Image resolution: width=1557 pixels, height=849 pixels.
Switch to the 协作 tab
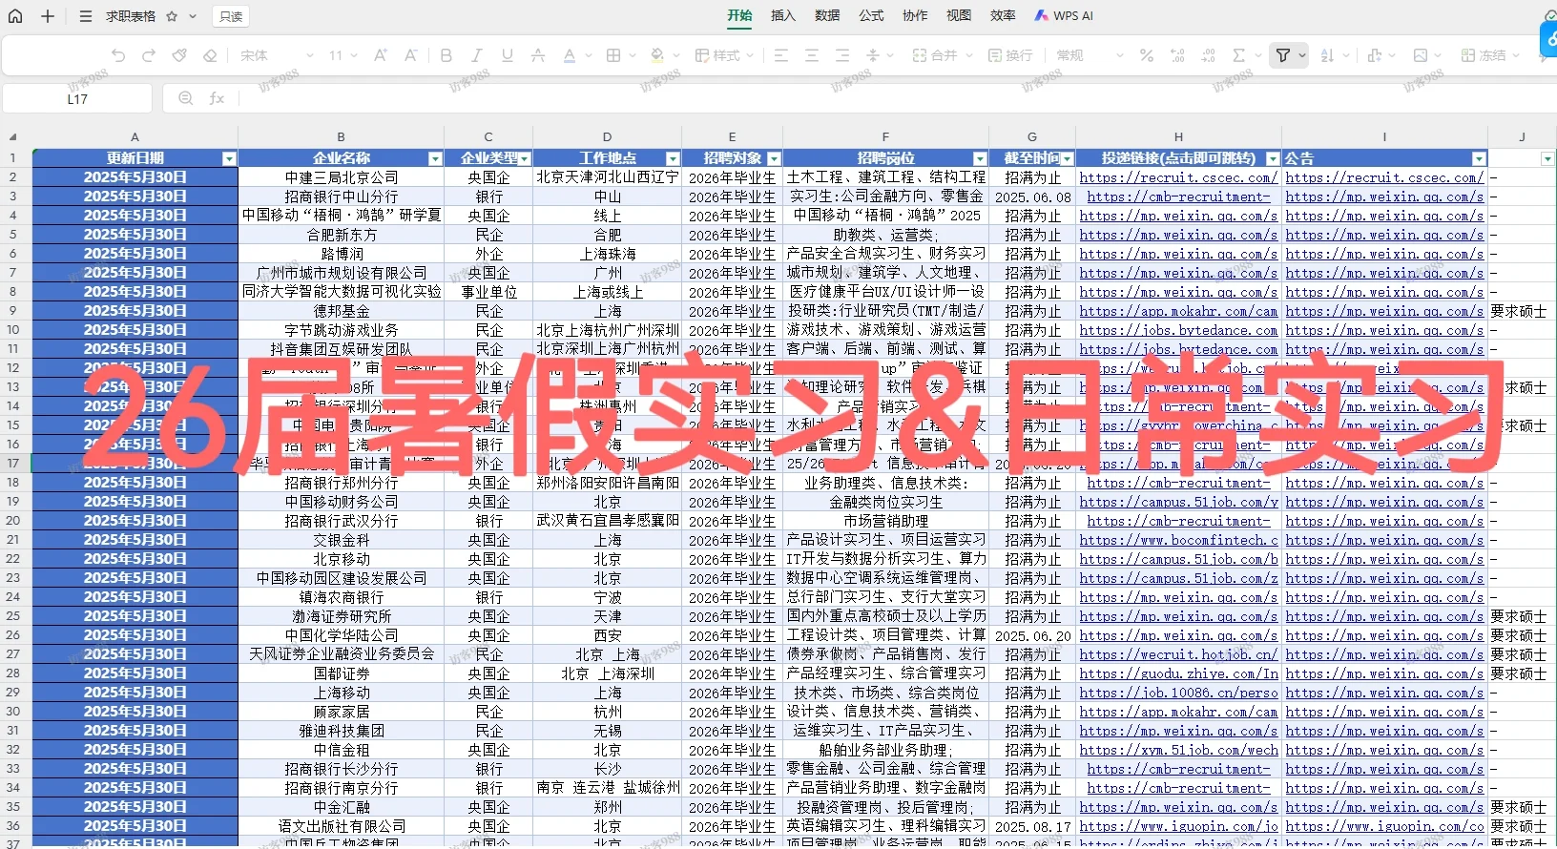pos(915,16)
